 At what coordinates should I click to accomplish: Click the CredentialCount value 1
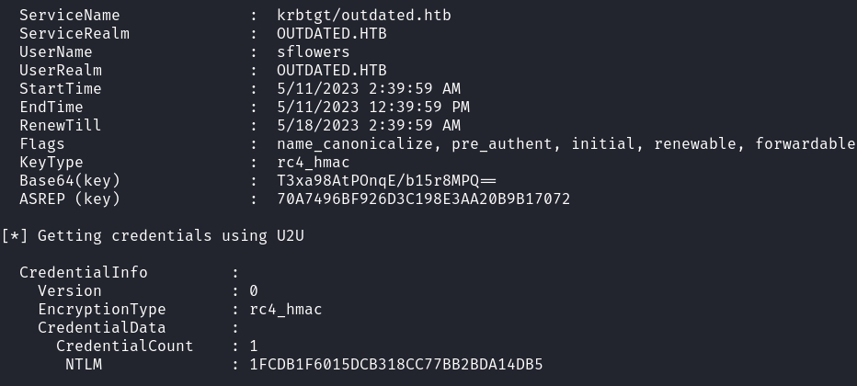pyautogui.click(x=254, y=346)
